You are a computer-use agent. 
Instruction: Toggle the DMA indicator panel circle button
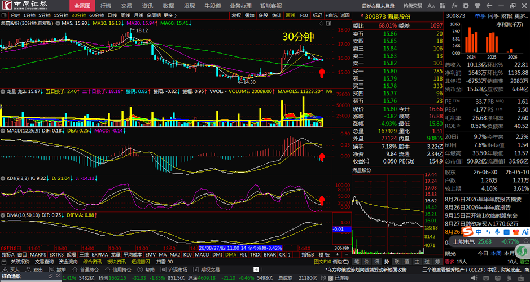(3, 215)
